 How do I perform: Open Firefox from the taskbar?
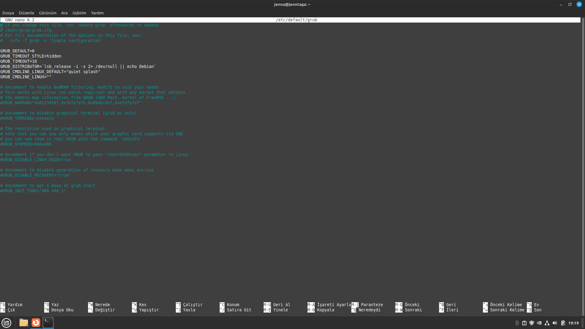pos(36,323)
